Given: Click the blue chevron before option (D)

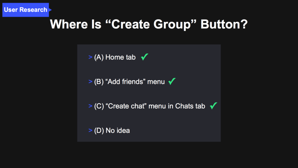Looking at the screenshot, I should pyautogui.click(x=90, y=130).
